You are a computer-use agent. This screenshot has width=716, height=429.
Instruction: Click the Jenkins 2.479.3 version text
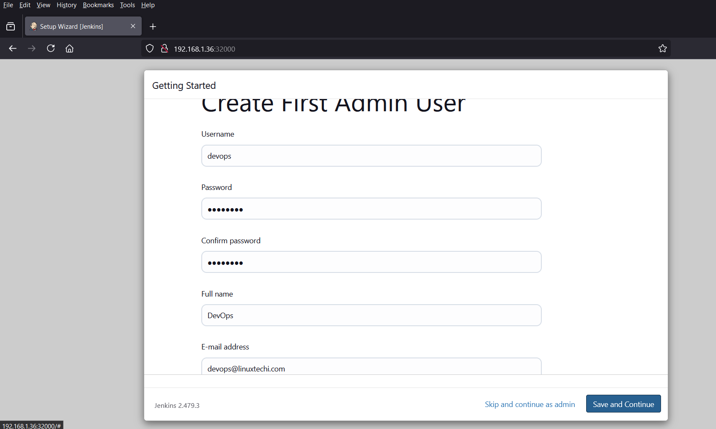pos(177,405)
